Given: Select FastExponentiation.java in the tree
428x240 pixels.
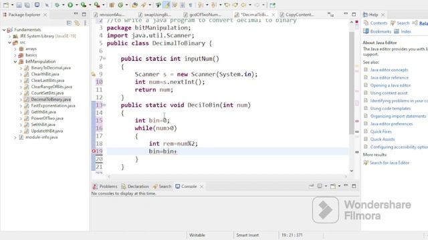Looking at the screenshot, I should pos(53,105).
